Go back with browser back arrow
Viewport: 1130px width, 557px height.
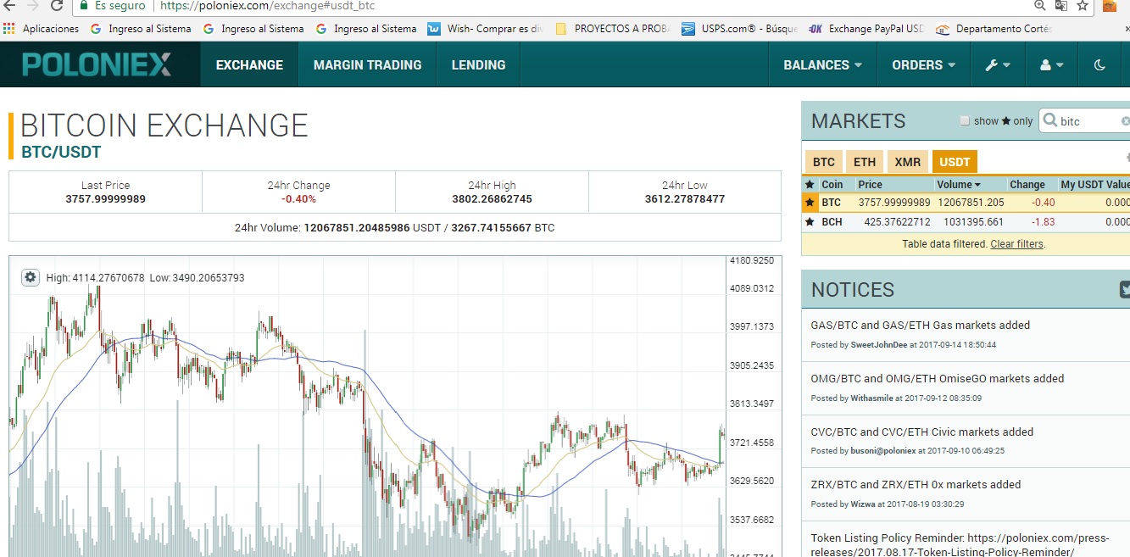(10, 5)
